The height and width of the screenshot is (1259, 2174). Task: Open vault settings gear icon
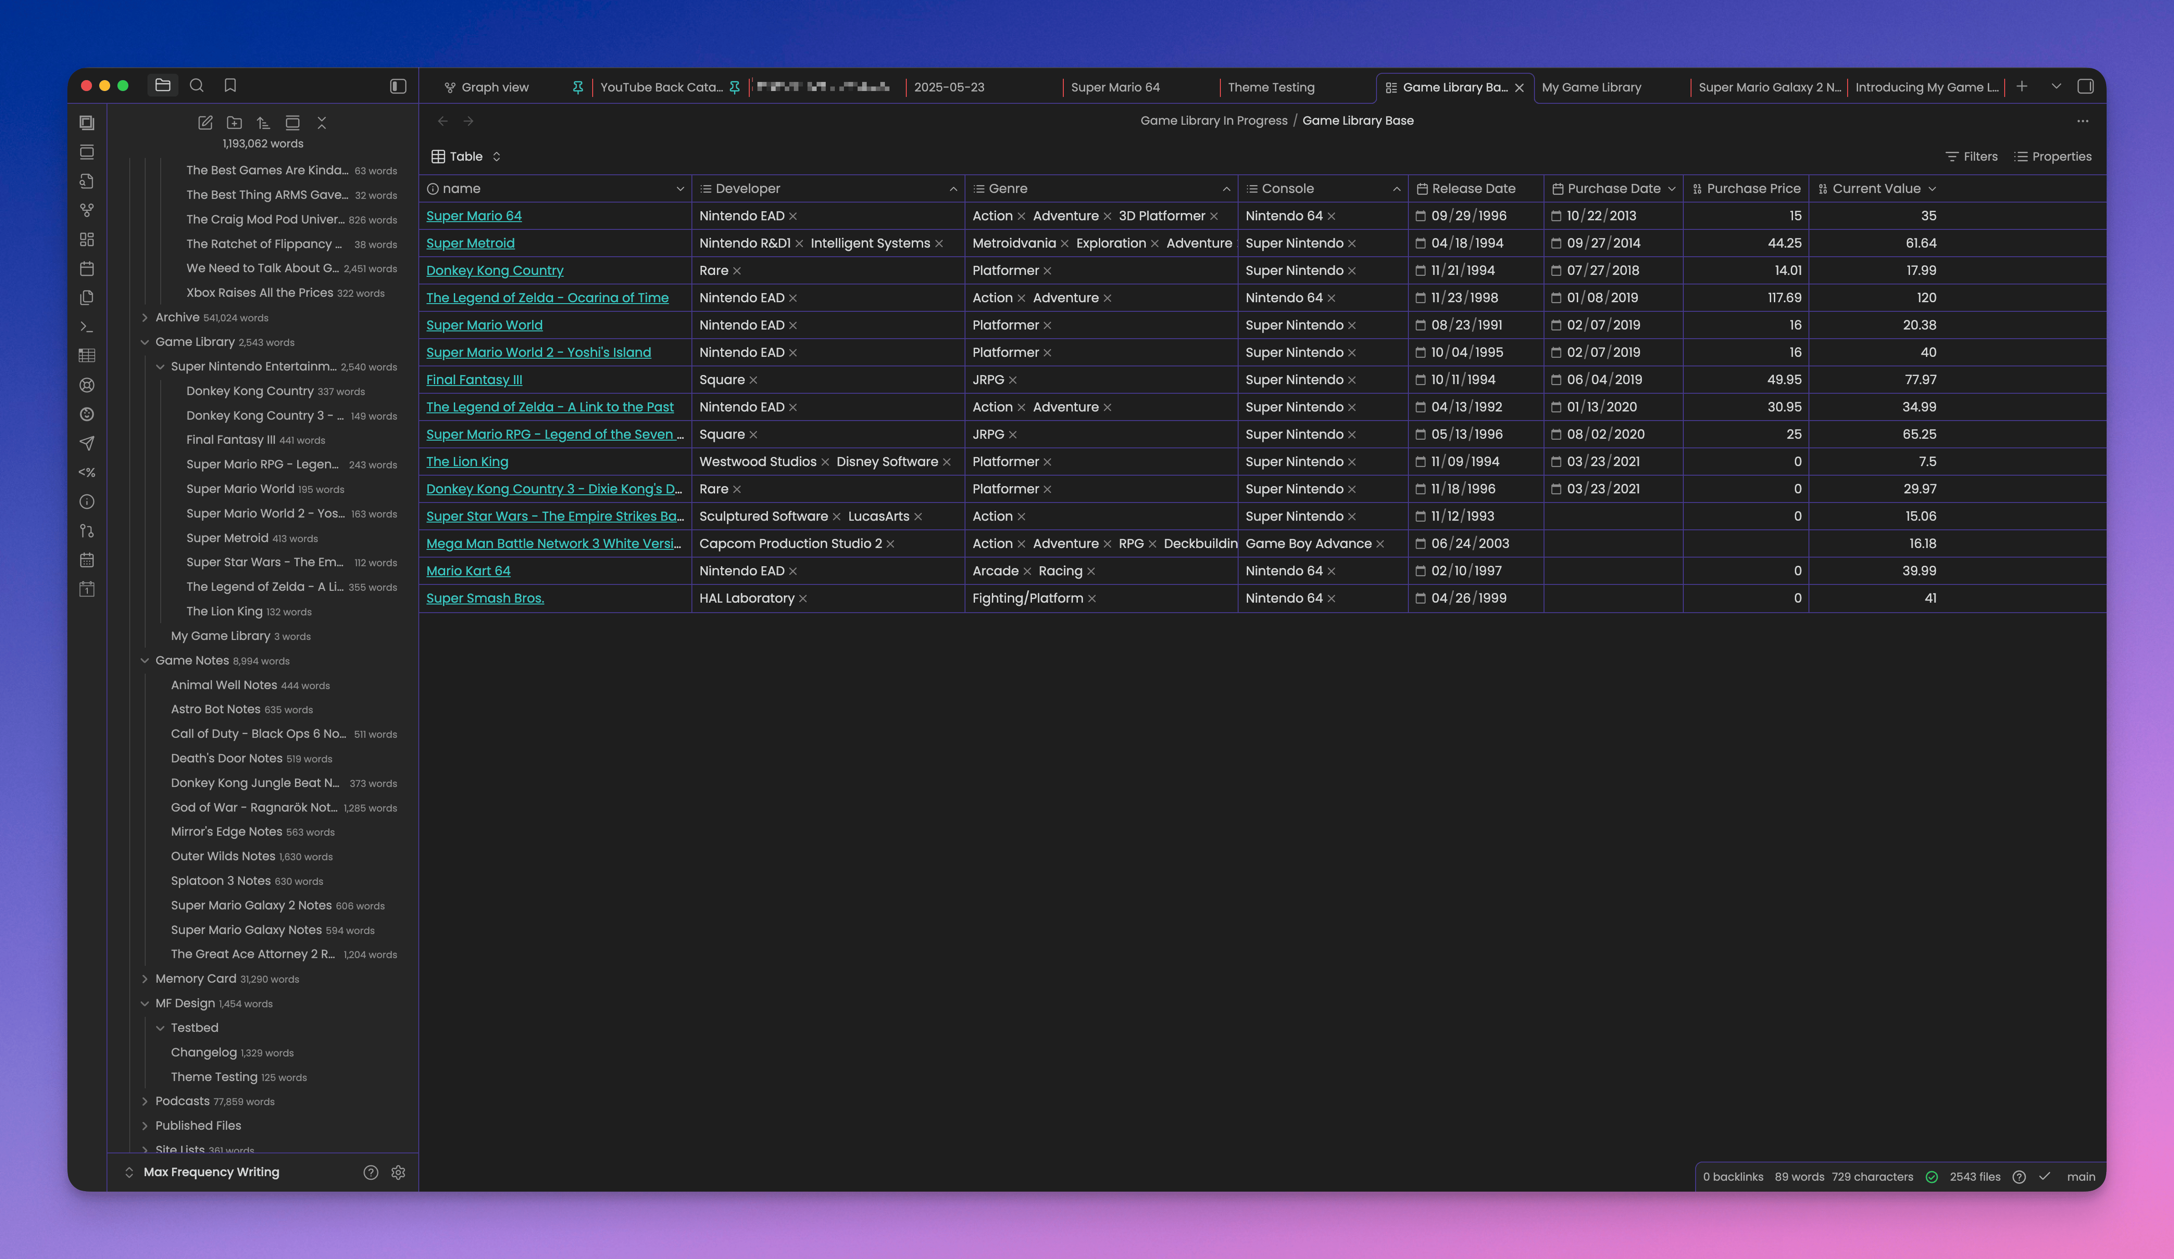click(398, 1172)
